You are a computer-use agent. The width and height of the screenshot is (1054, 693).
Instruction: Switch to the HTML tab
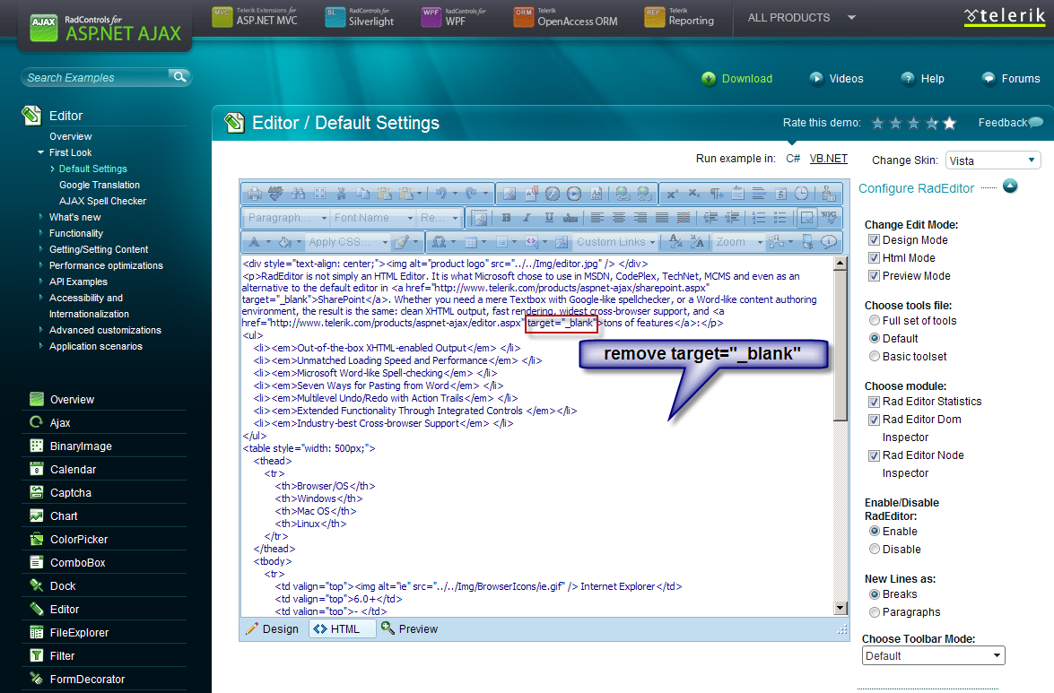[x=342, y=628]
